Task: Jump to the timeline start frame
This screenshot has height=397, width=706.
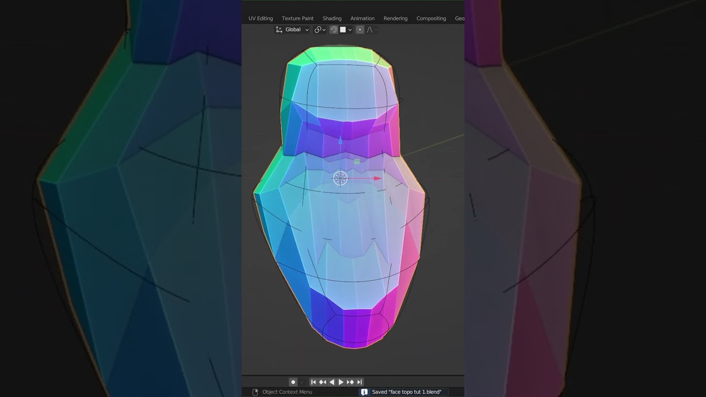Action: [313, 382]
